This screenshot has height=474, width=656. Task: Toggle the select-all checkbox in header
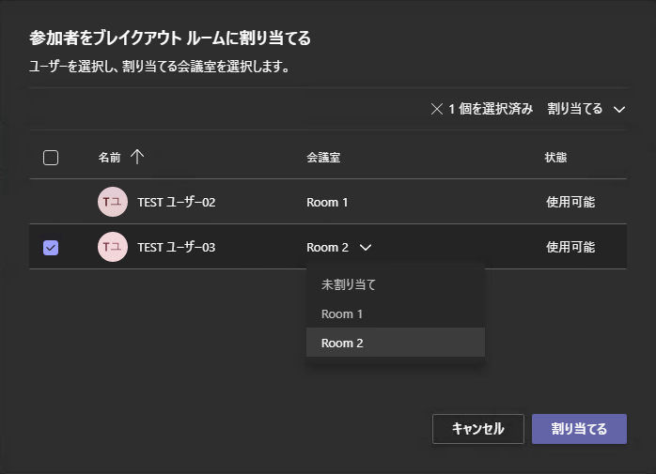(51, 158)
